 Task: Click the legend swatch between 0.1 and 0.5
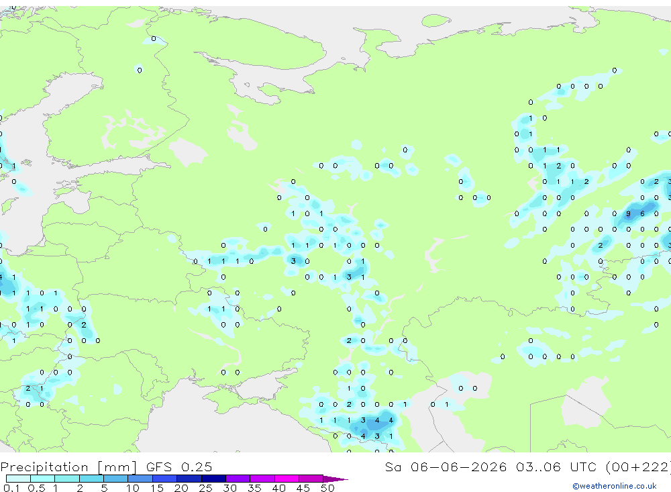18,479
